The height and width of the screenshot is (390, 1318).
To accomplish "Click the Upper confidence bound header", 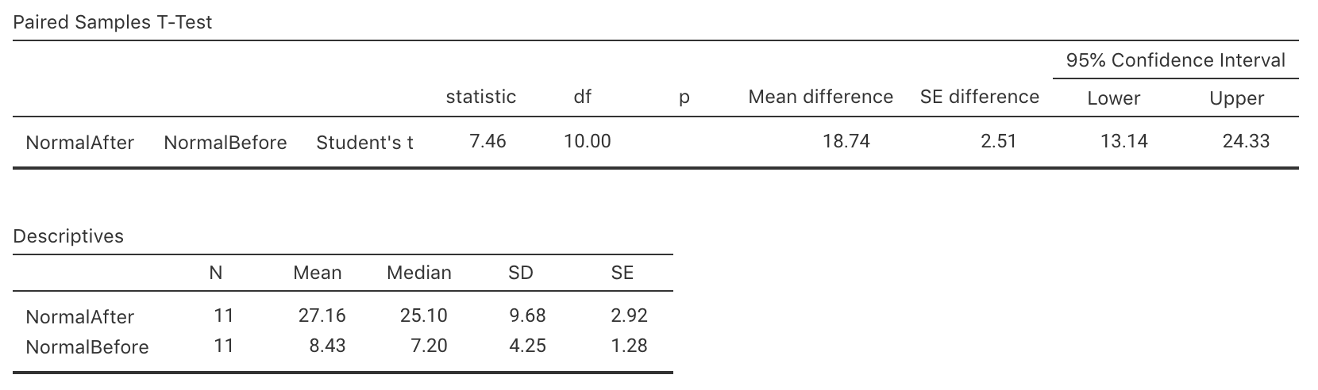I will point(1236,98).
